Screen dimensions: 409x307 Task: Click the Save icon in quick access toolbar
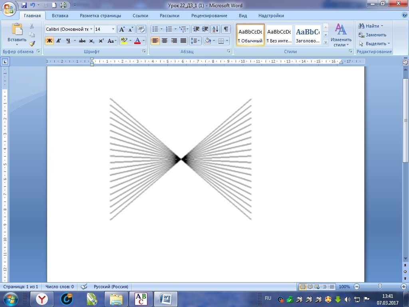[24, 5]
